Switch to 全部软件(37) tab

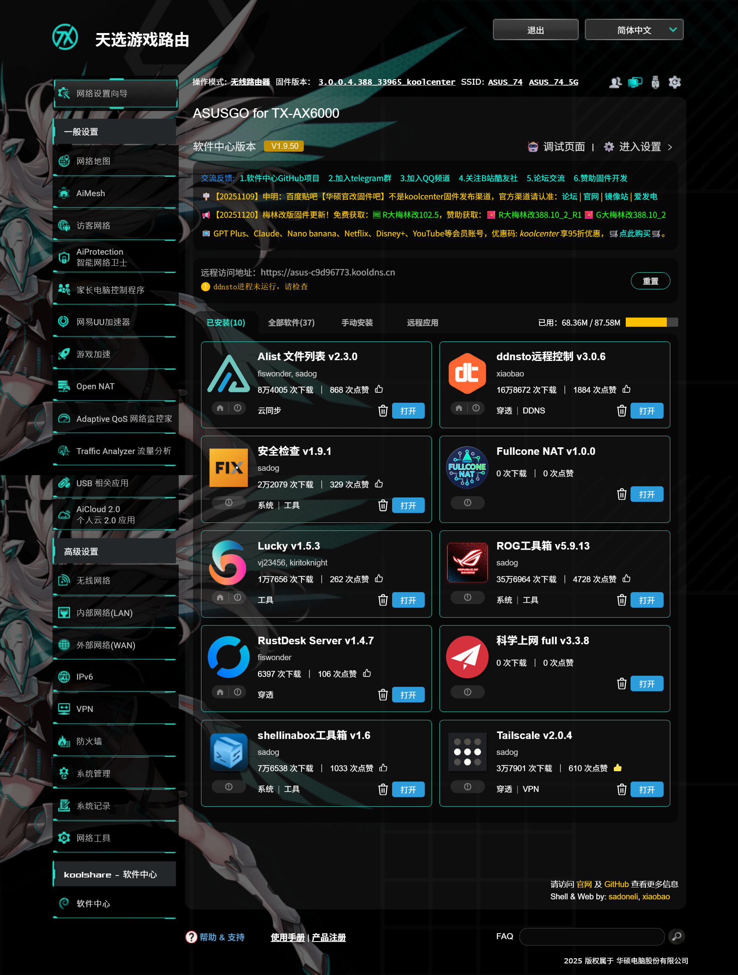[291, 323]
